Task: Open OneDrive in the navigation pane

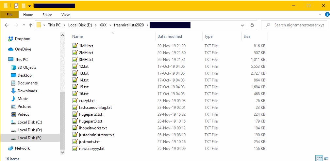Action: pyautogui.click(x=20, y=49)
